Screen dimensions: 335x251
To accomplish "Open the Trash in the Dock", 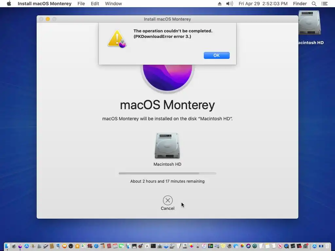I will click(x=327, y=246).
